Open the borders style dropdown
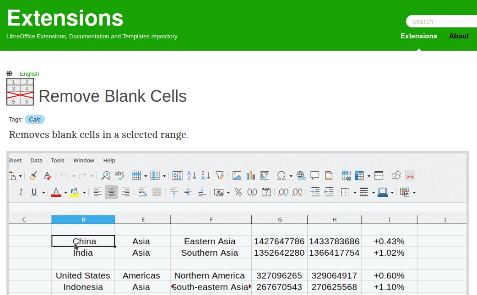The image size is (477, 295). click(355, 192)
